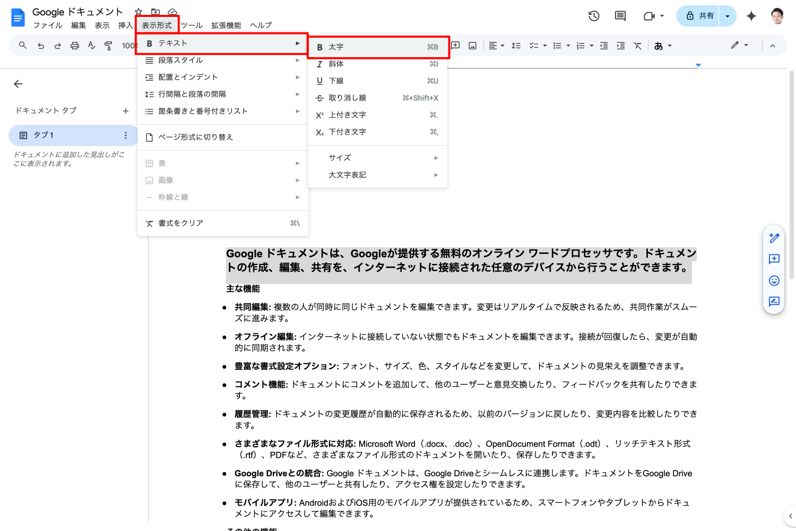Image resolution: width=796 pixels, height=531 pixels.
Task: Choose ページ形式に切り替え
Action: coord(223,137)
